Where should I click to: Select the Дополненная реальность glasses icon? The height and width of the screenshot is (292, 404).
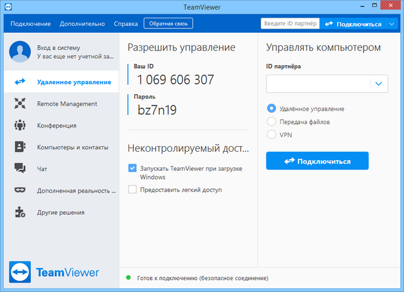20,190
